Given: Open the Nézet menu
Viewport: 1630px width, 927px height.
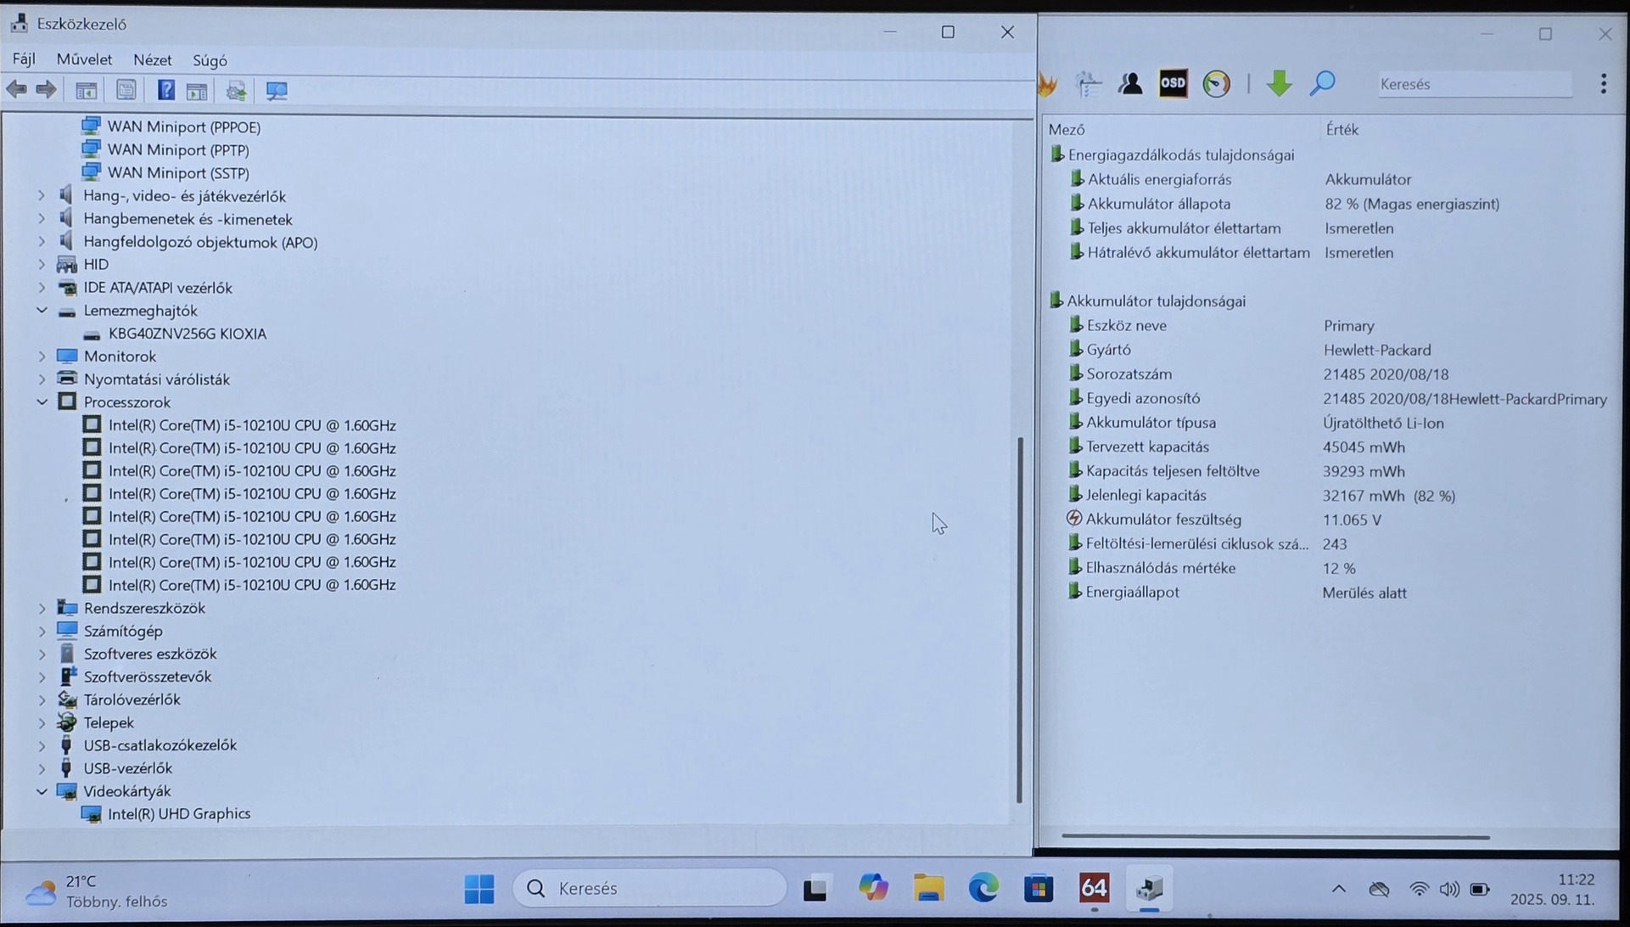Looking at the screenshot, I should coord(152,60).
